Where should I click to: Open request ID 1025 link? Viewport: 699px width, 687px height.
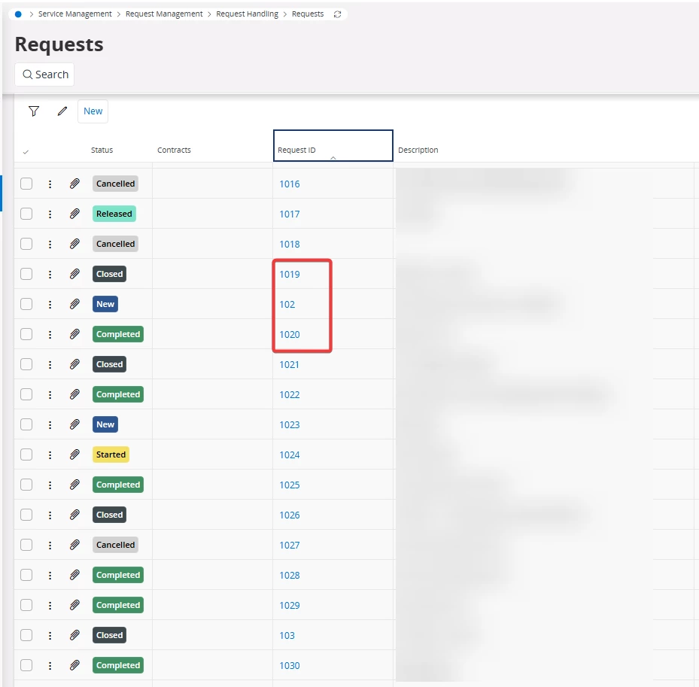tap(290, 485)
